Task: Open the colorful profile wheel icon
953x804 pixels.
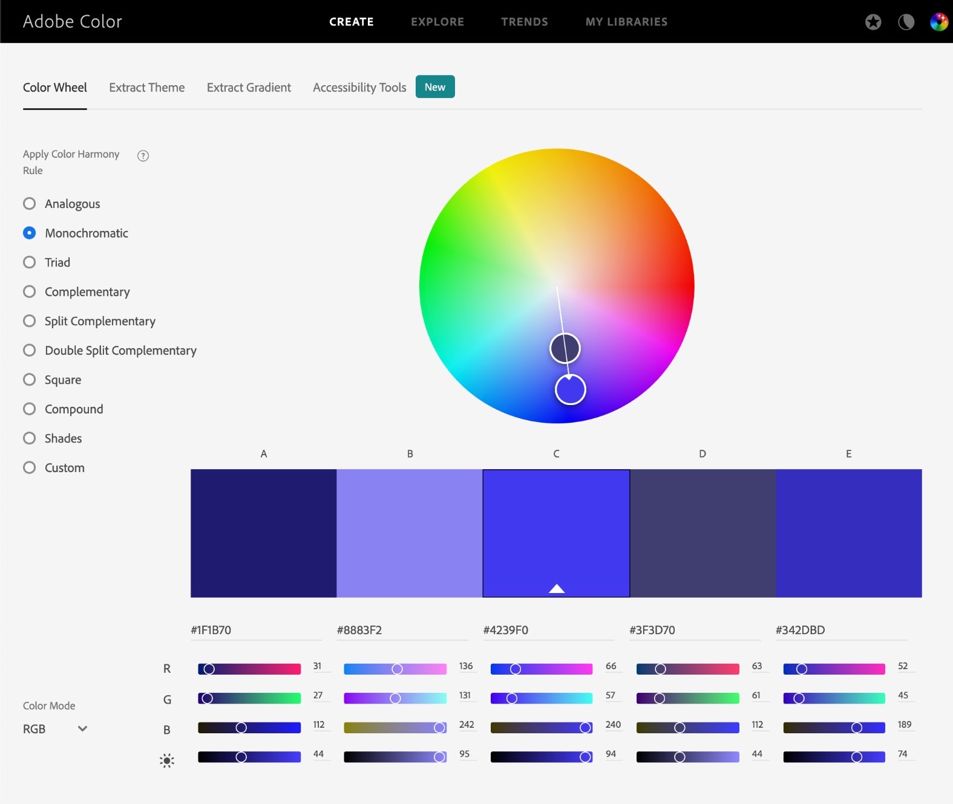Action: pos(938,22)
